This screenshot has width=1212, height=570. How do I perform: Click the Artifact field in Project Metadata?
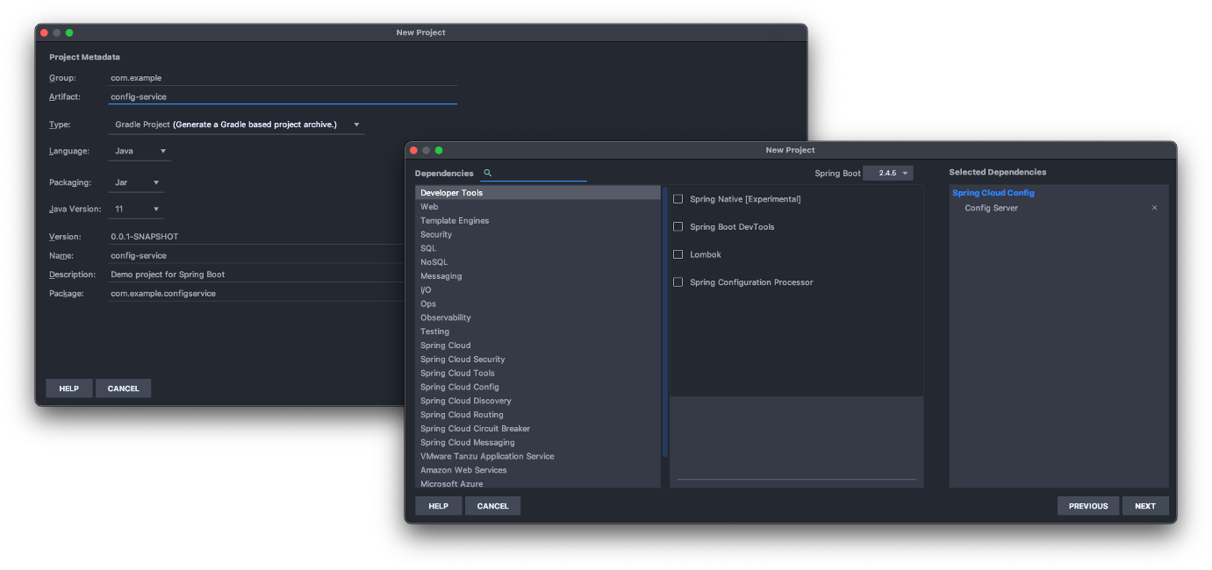click(283, 96)
